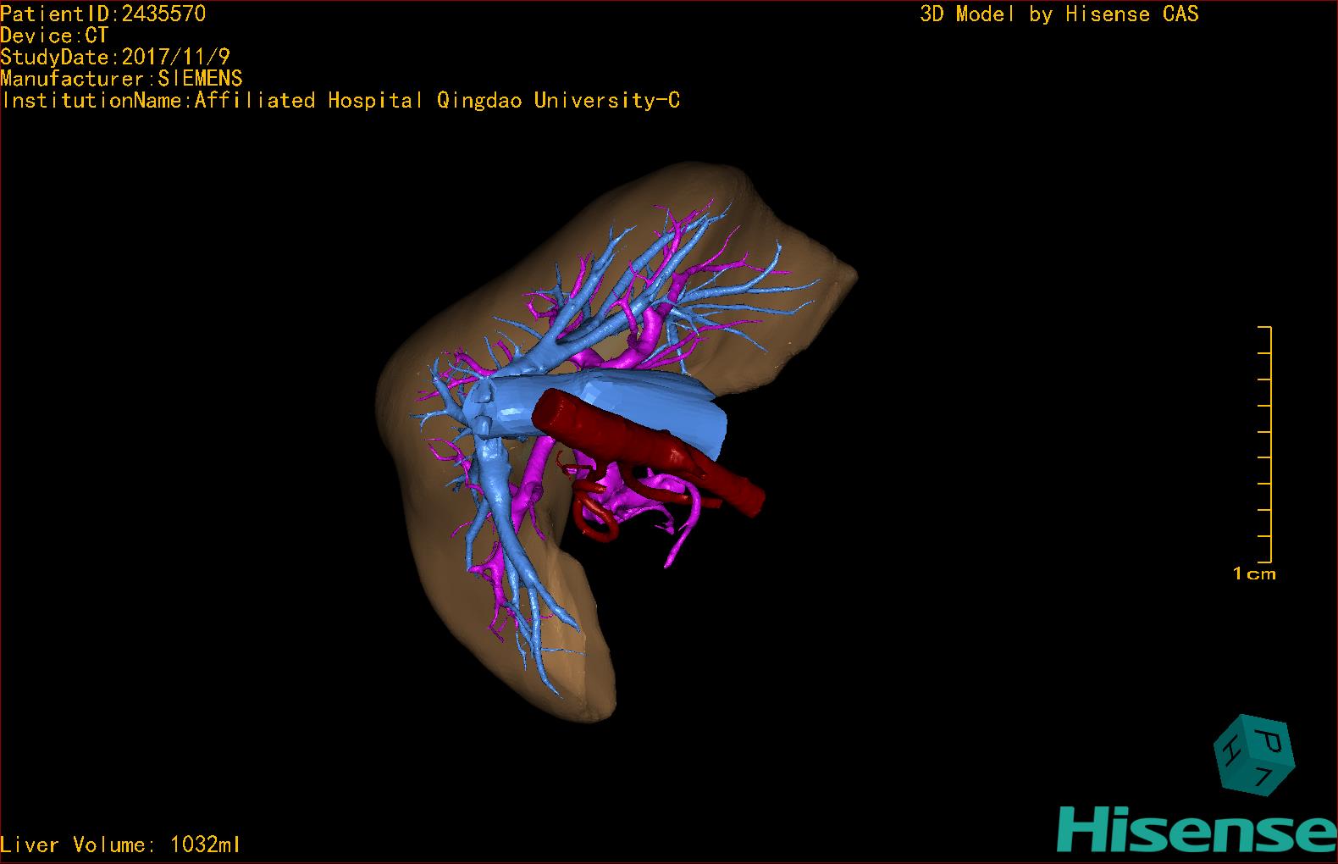Click the Liver Volume: 1032ml readout
This screenshot has height=864, width=1338.
[x=120, y=845]
